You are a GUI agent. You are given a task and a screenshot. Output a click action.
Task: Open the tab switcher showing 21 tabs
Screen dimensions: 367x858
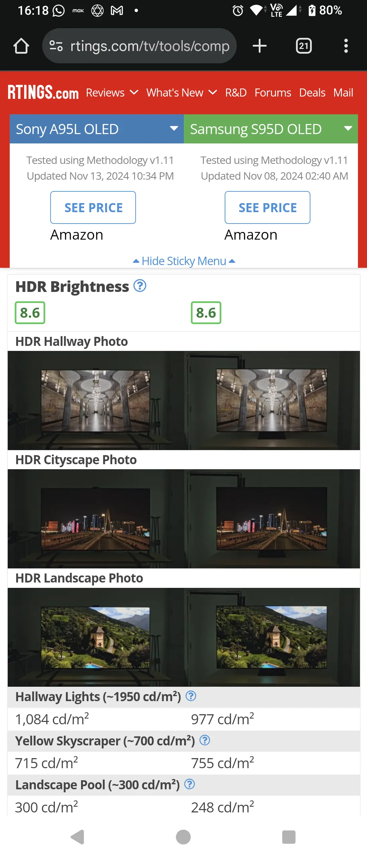[304, 46]
